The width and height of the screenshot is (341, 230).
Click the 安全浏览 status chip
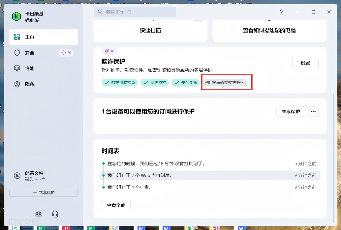click(186, 83)
